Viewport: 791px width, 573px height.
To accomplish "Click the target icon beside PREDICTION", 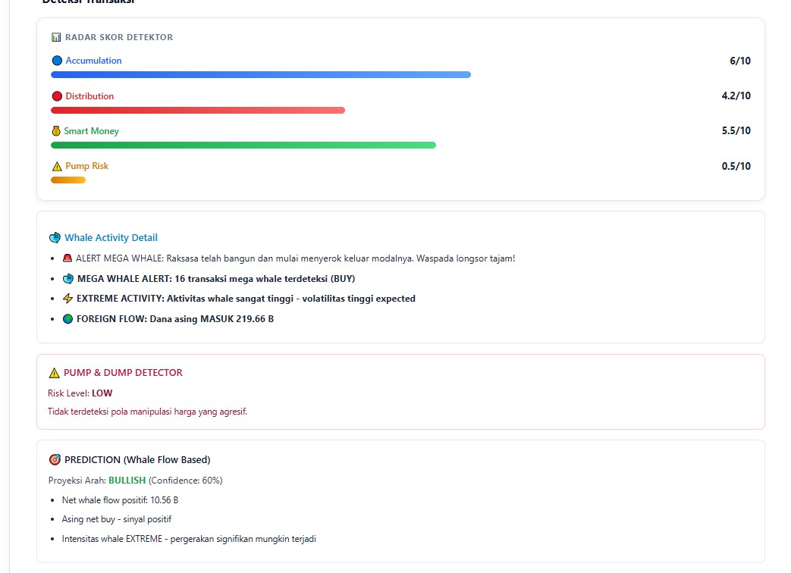I will point(55,459).
